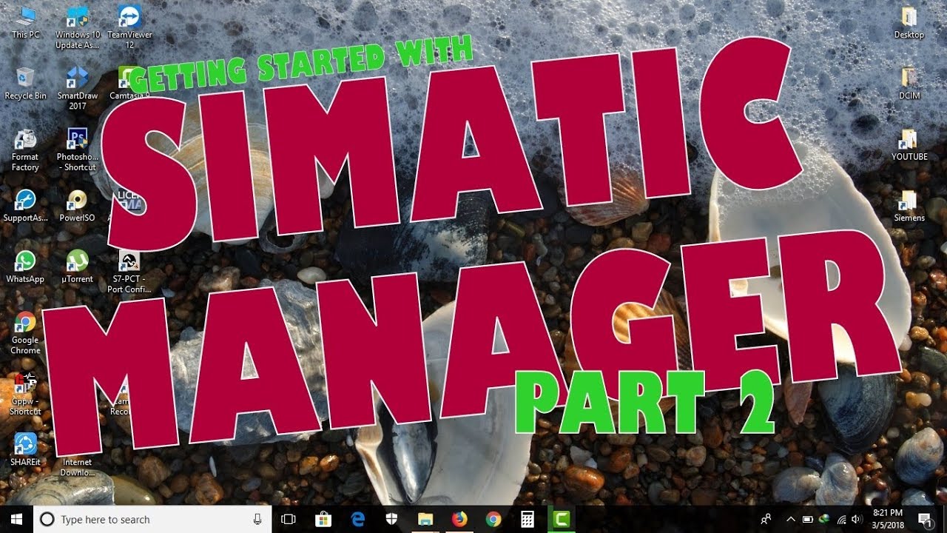Open Siemens folder on desktop
The image size is (947, 533).
coord(909,206)
